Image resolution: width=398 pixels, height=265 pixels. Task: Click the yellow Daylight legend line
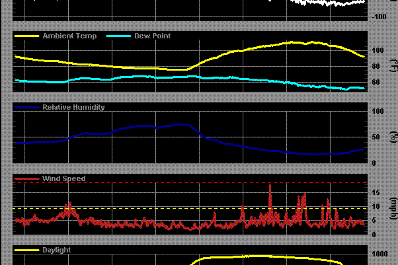(x=27, y=250)
